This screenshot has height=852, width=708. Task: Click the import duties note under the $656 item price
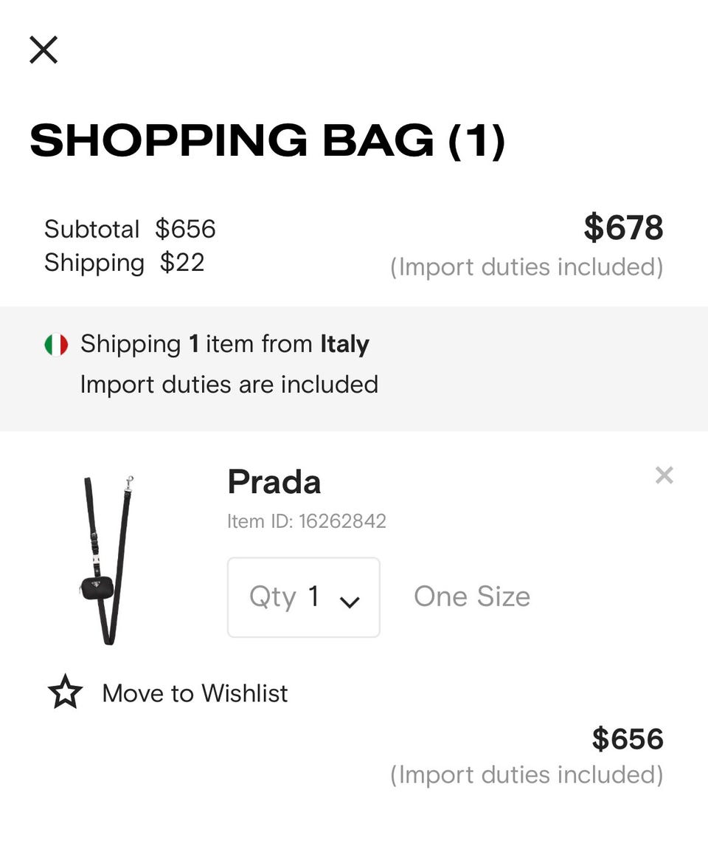pos(527,774)
